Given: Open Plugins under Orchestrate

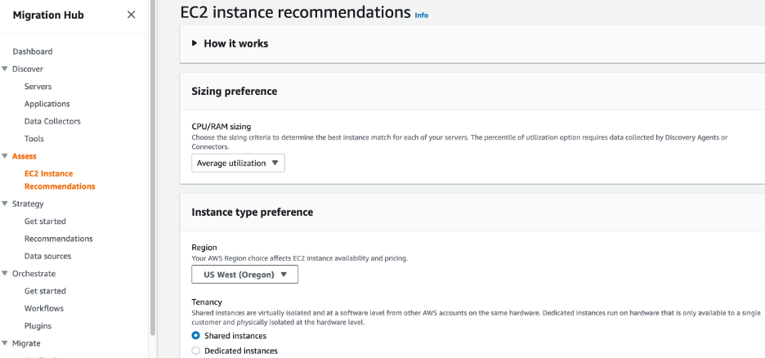Looking at the screenshot, I should tap(38, 326).
